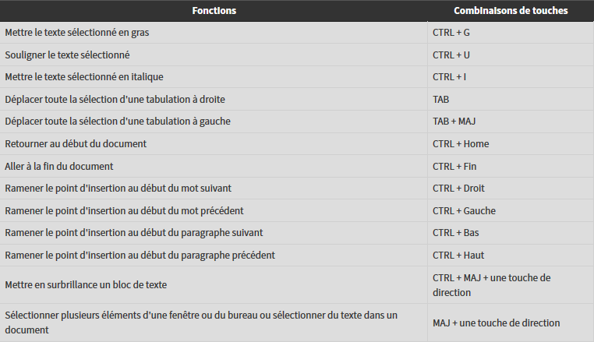Viewport: 594px width, 342px height.
Task: Select the 'début du mot précédent' function row
Action: 297,210
